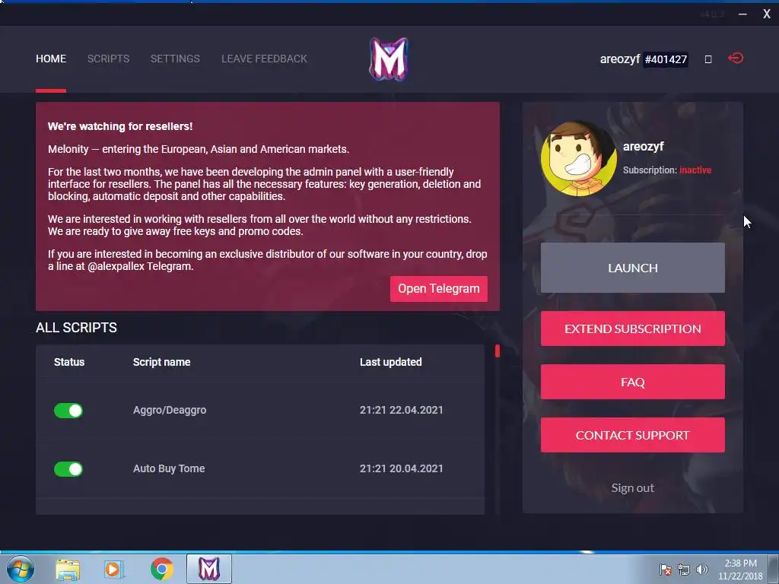Image resolution: width=779 pixels, height=584 pixels.
Task: Click the Action Center flag tray icon
Action: click(x=665, y=570)
